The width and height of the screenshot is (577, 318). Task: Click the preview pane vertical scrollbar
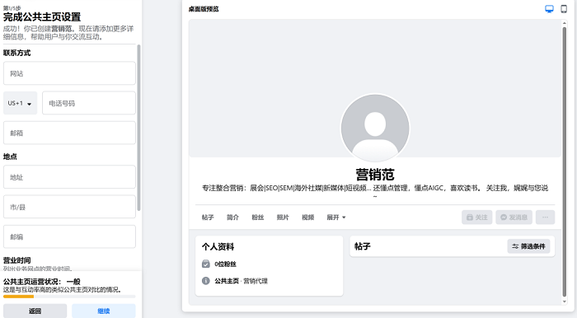pos(564,161)
